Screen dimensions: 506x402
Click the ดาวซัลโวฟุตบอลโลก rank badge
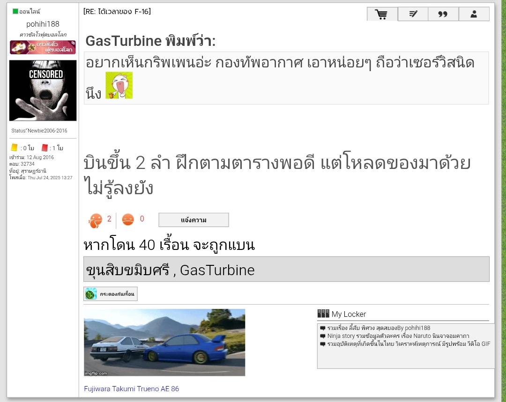coord(43,47)
